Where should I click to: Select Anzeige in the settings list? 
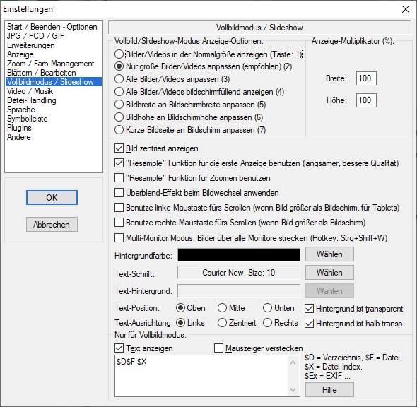click(x=20, y=54)
